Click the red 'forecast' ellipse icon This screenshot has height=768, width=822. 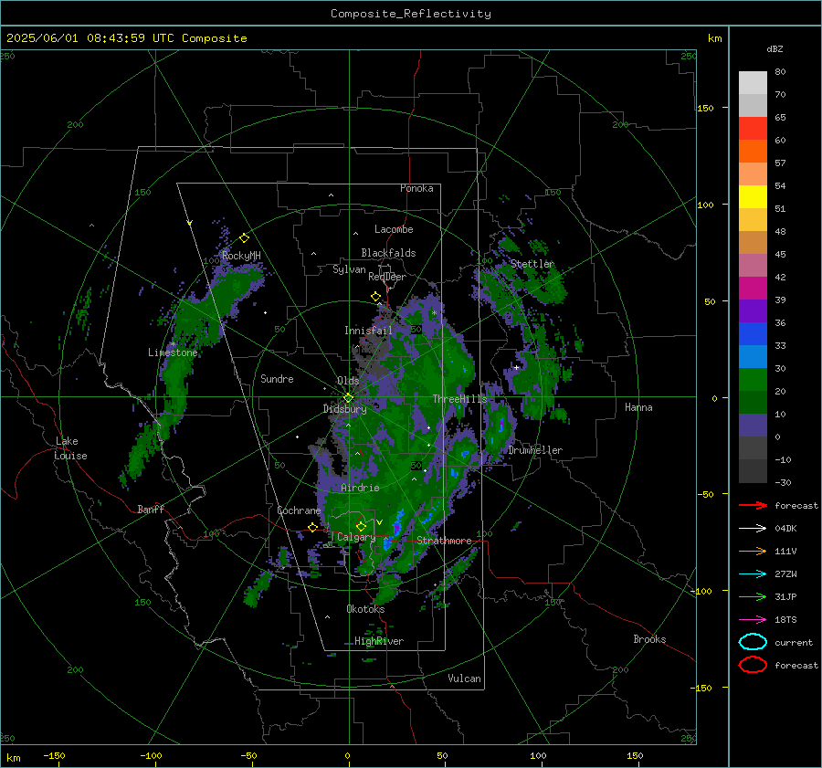click(x=753, y=665)
